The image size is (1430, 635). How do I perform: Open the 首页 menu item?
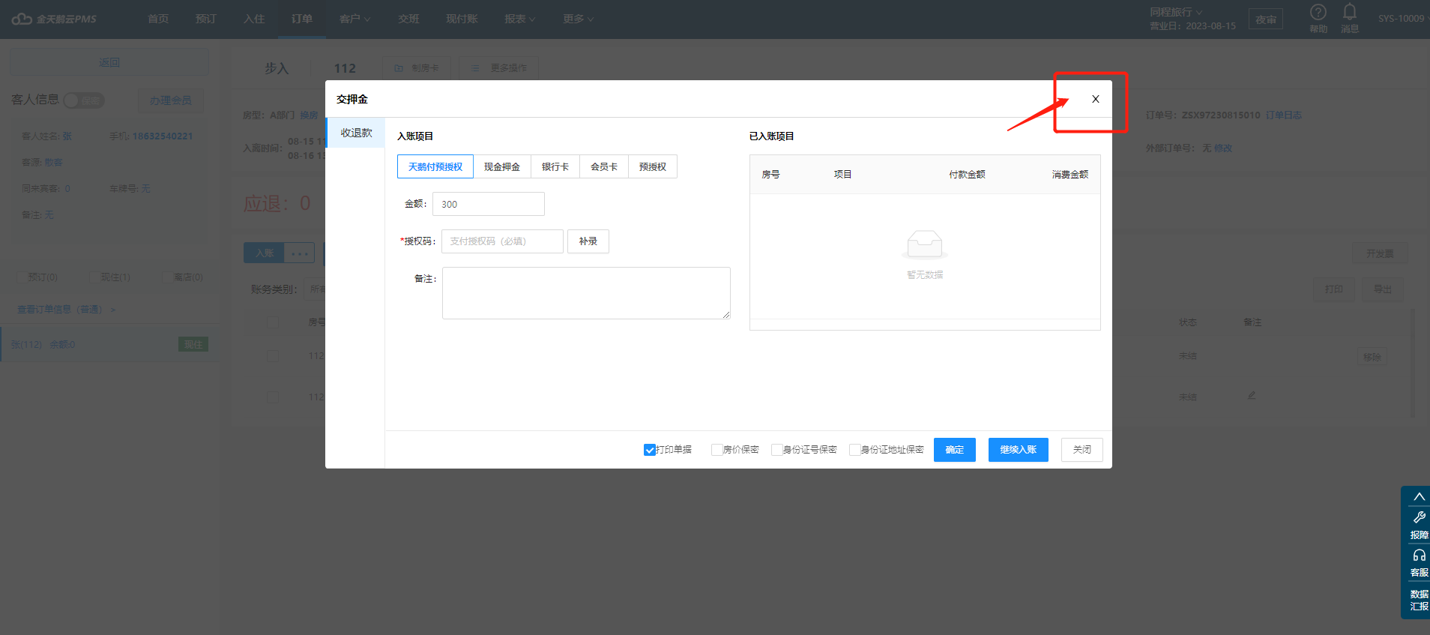tap(158, 19)
